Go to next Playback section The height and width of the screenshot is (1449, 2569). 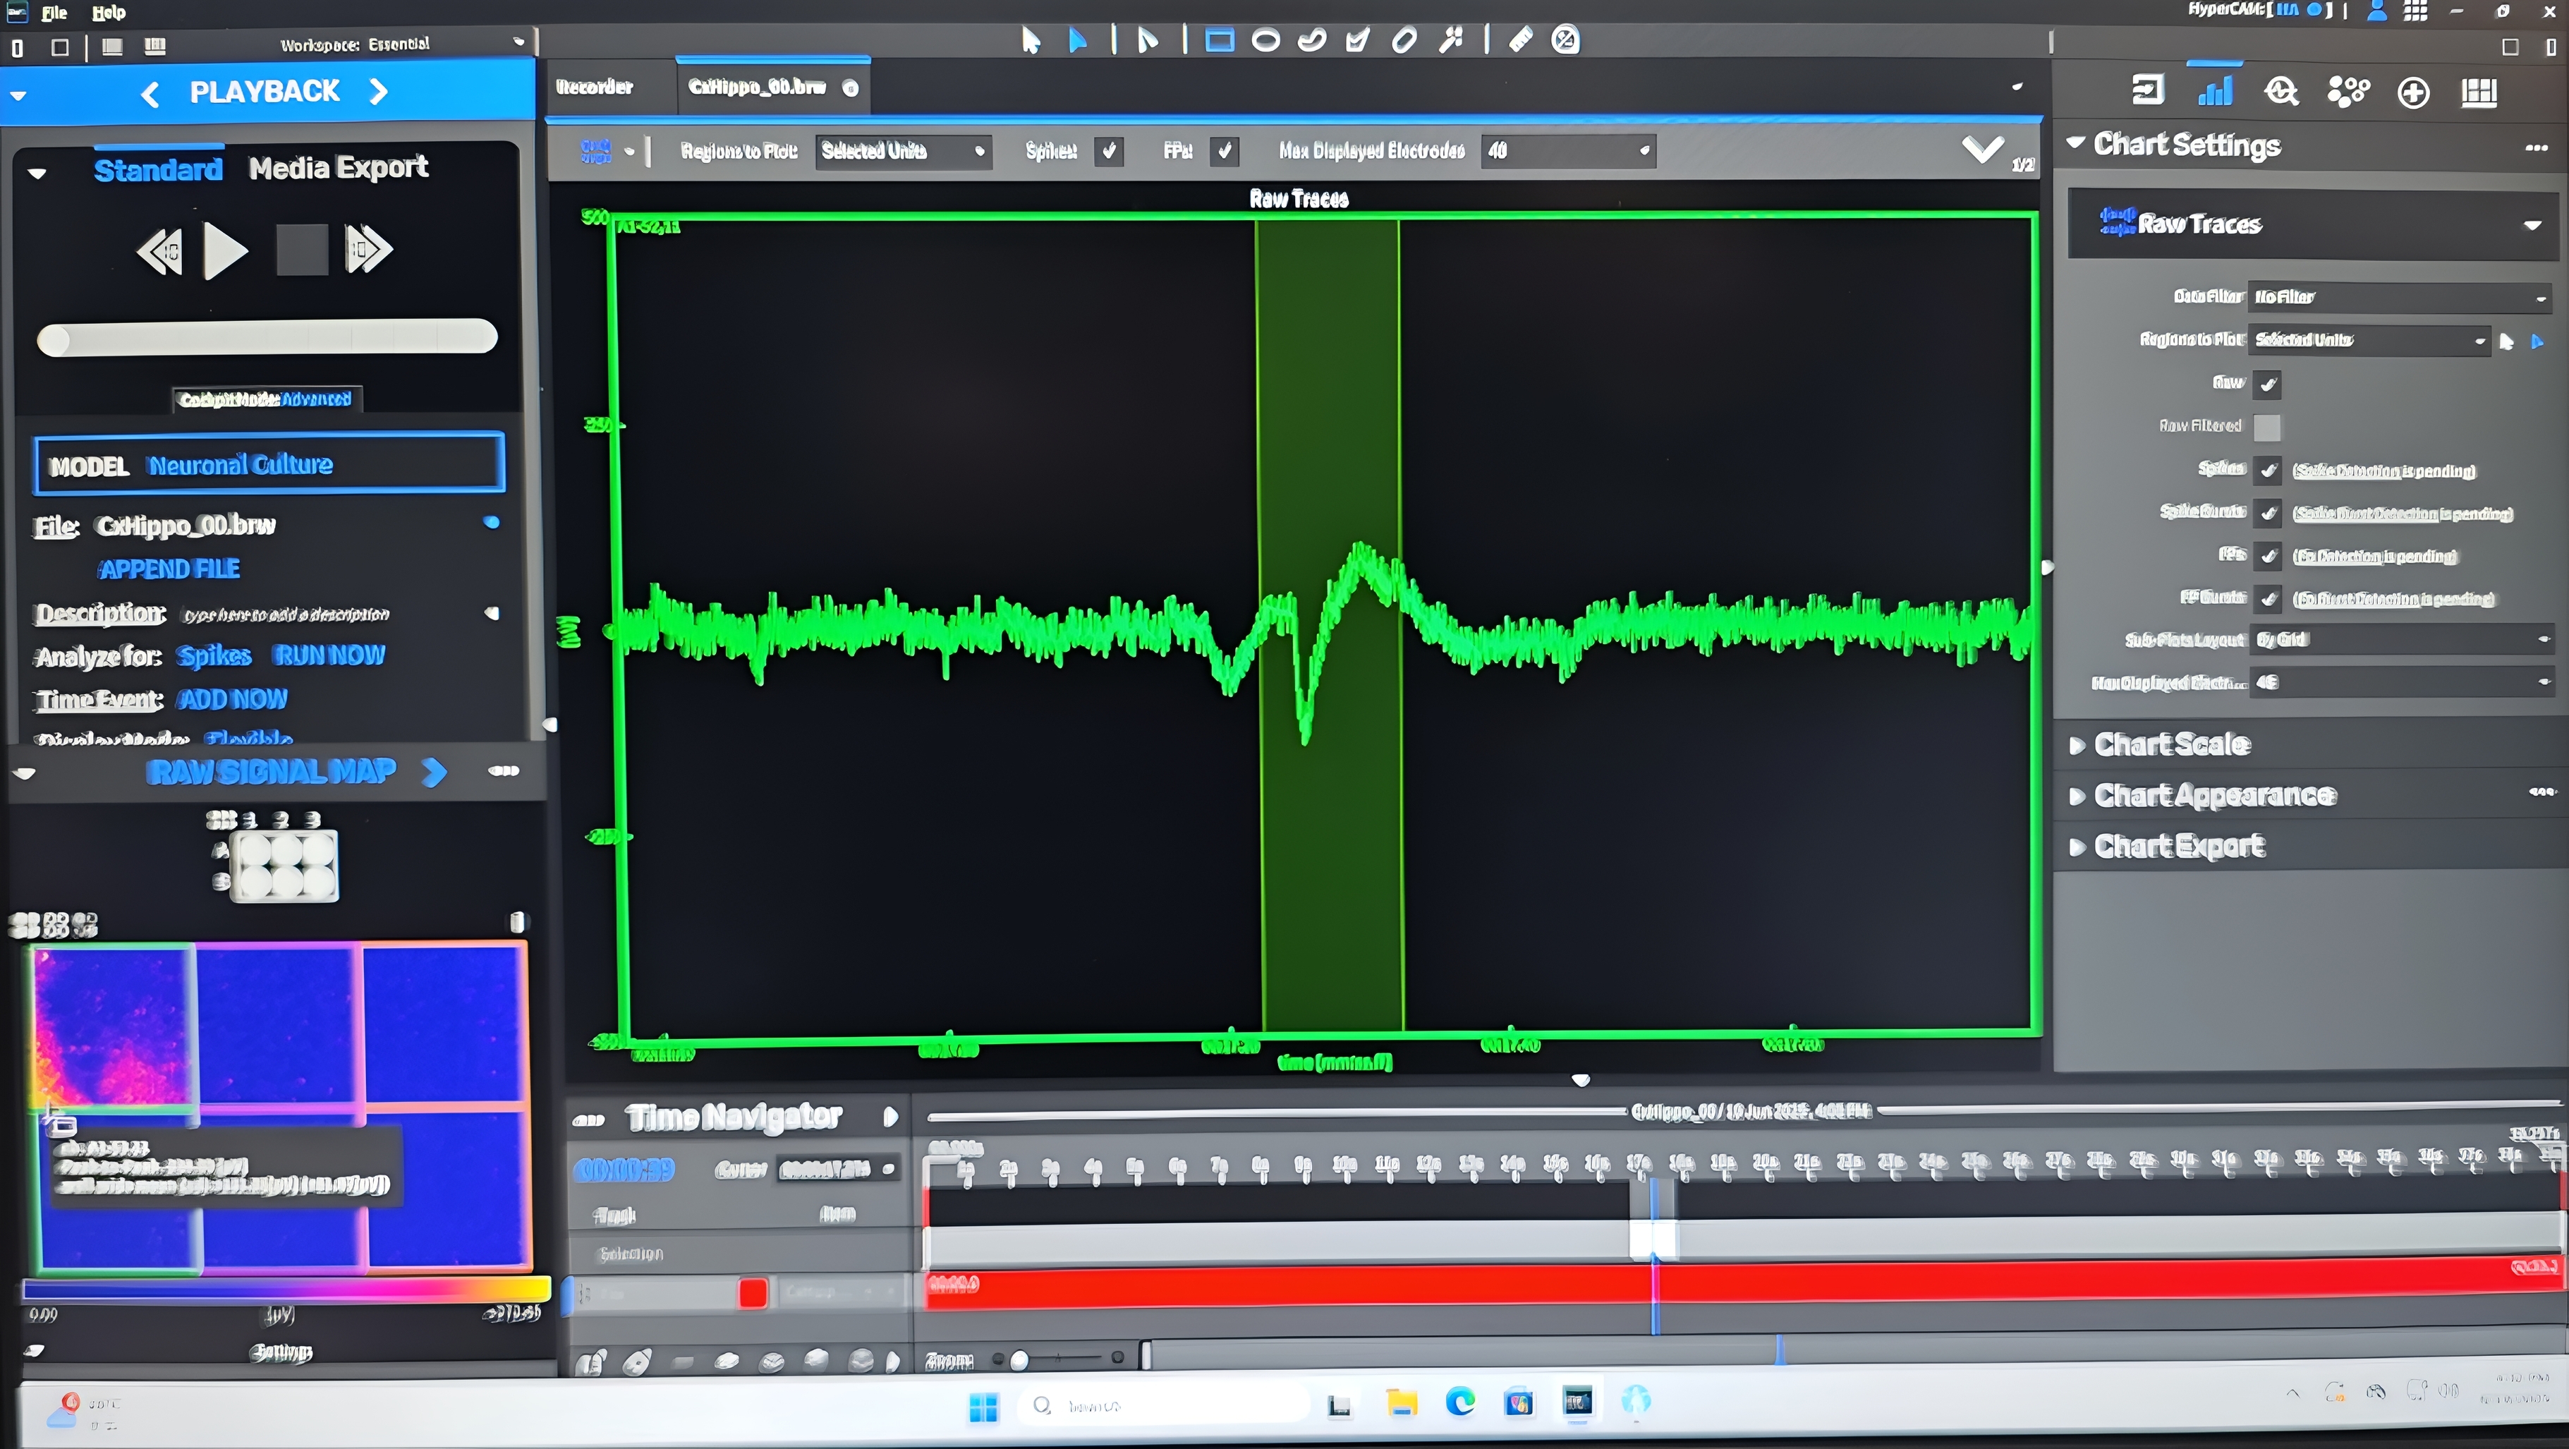point(378,92)
